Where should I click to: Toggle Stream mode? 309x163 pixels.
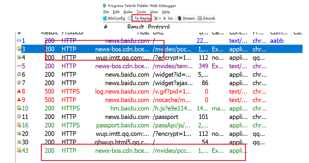tap(186, 18)
